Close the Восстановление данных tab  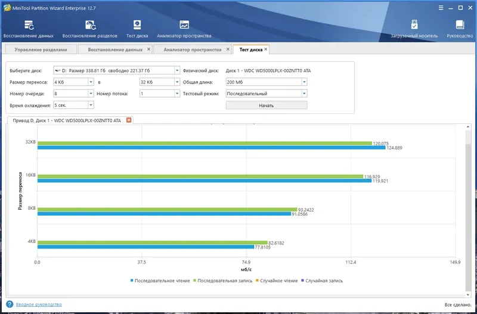coord(148,49)
